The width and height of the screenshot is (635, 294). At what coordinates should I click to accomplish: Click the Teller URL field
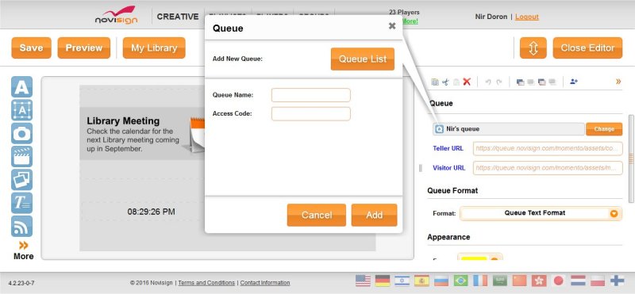[548, 148]
